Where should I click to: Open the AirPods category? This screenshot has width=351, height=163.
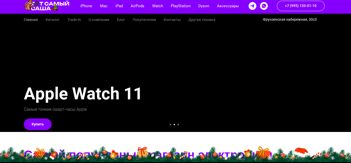(137, 6)
